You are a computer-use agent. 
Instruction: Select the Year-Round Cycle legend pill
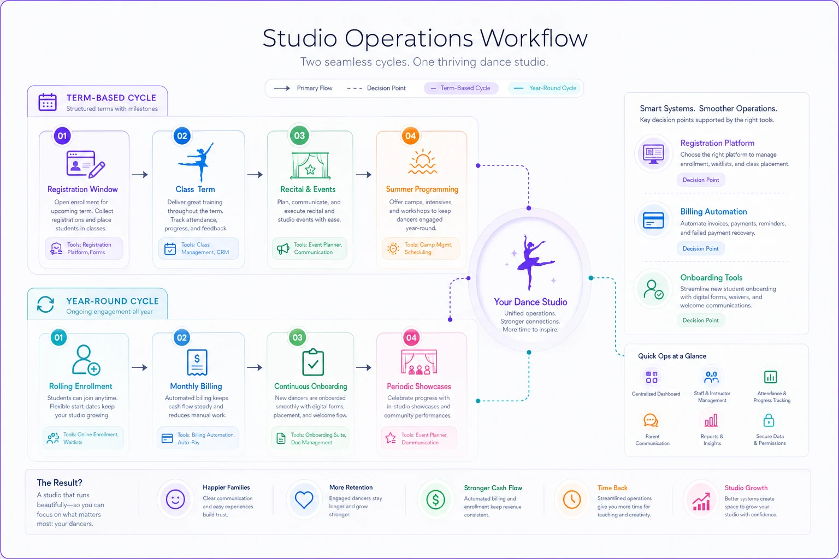point(545,88)
